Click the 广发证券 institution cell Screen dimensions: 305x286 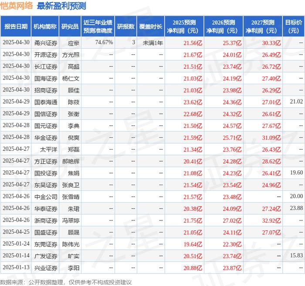(46, 256)
